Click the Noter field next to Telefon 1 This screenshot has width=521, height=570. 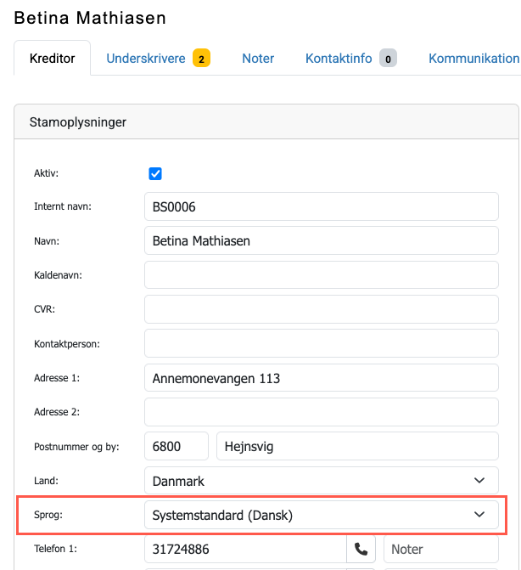click(441, 549)
